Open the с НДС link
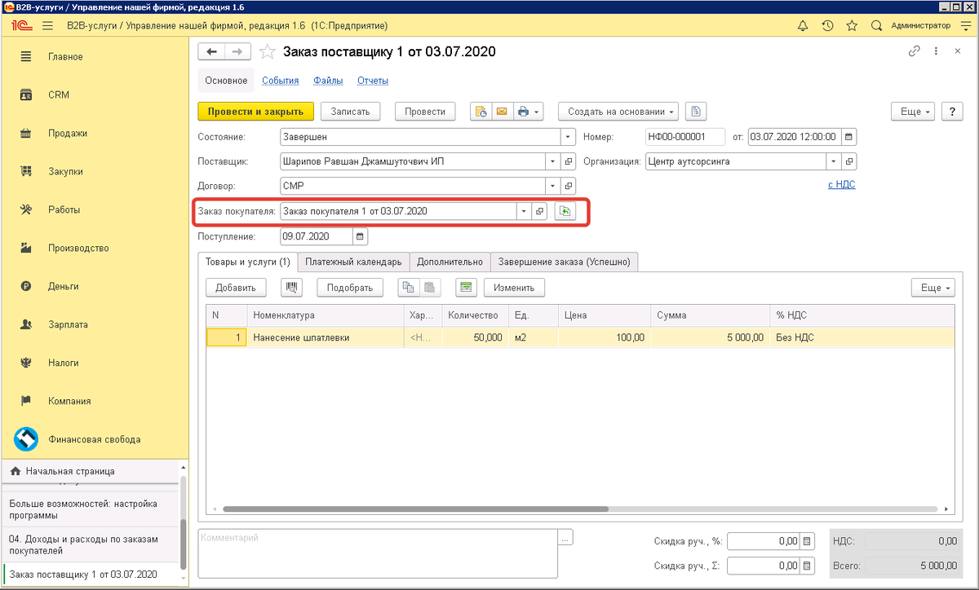The width and height of the screenshot is (979, 590). [x=842, y=185]
